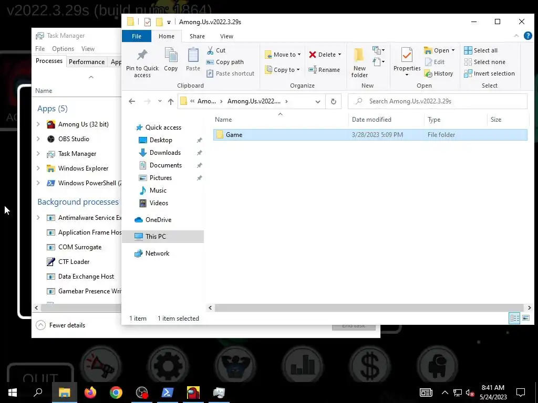Screen dimensions: 538x403
Task: Open the File tab in Explorer
Action: (x=137, y=36)
